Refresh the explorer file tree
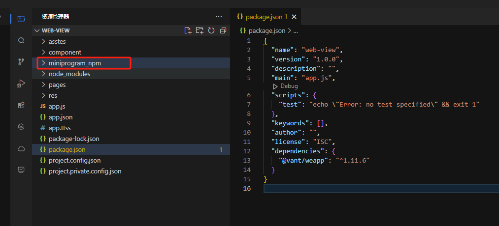This screenshot has height=226, width=499. pos(211,30)
